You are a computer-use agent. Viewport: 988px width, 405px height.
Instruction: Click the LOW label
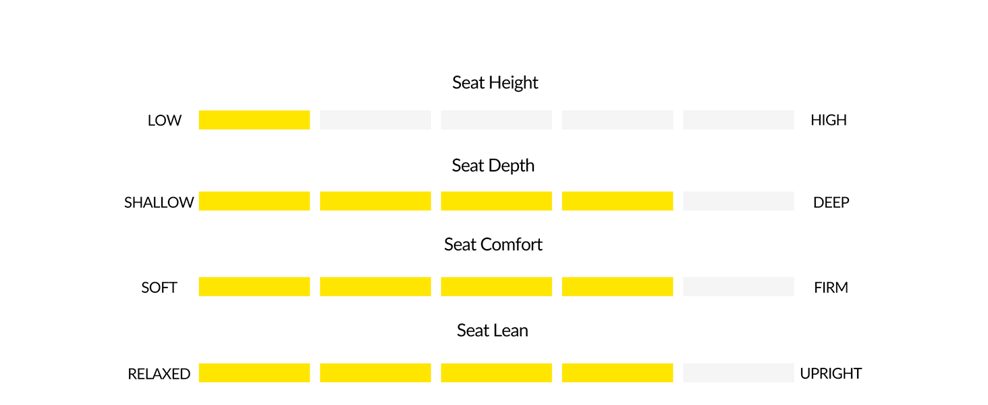click(165, 121)
